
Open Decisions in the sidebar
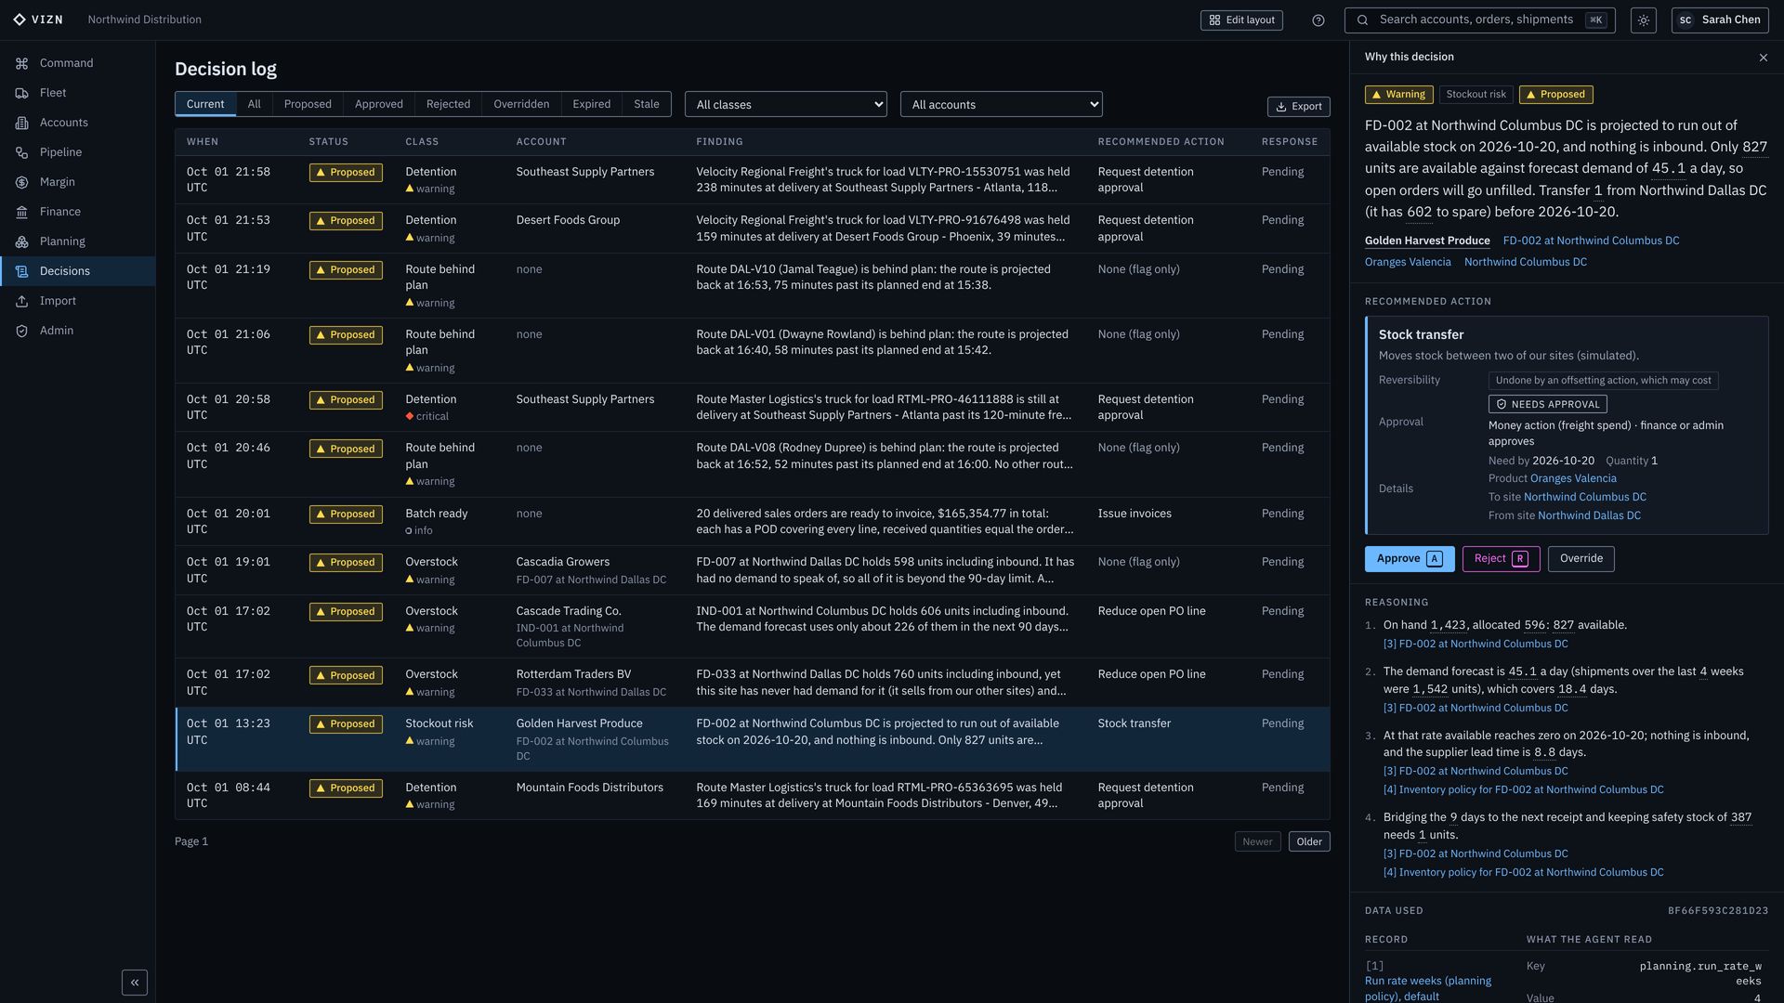point(77,271)
